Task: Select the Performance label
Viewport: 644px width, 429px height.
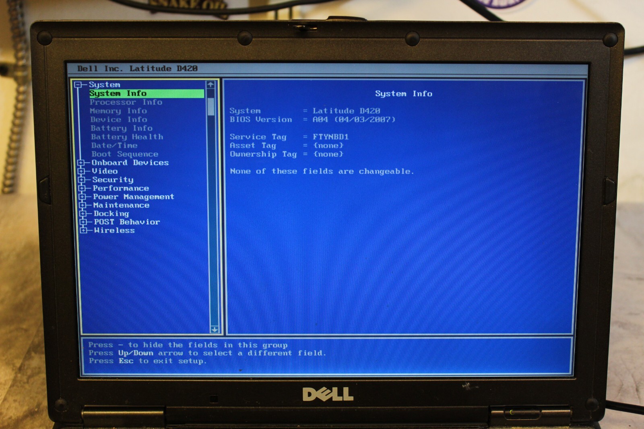Action: tap(121, 188)
